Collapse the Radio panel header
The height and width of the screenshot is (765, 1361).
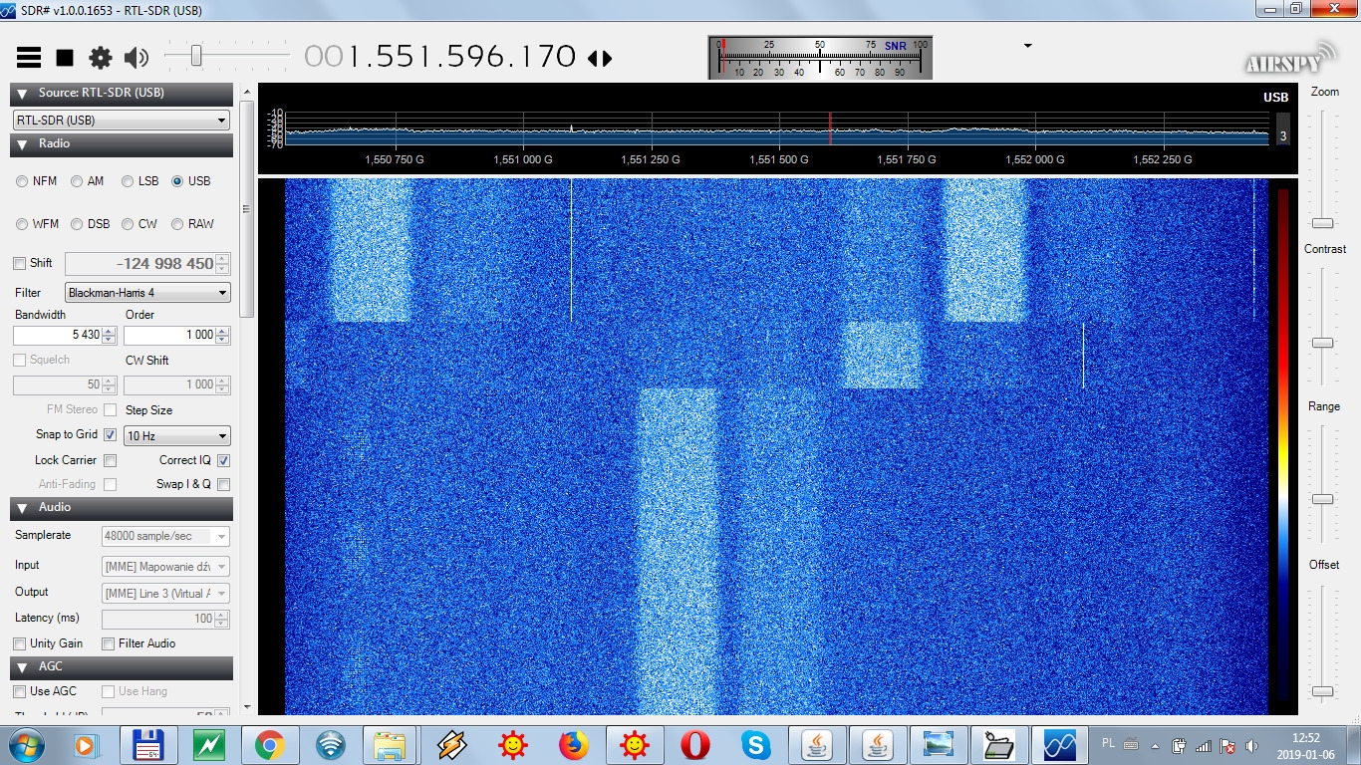tap(122, 144)
